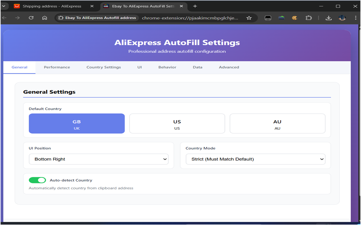Click the cookie extension icon
361x225 pixels.
tap(294, 18)
